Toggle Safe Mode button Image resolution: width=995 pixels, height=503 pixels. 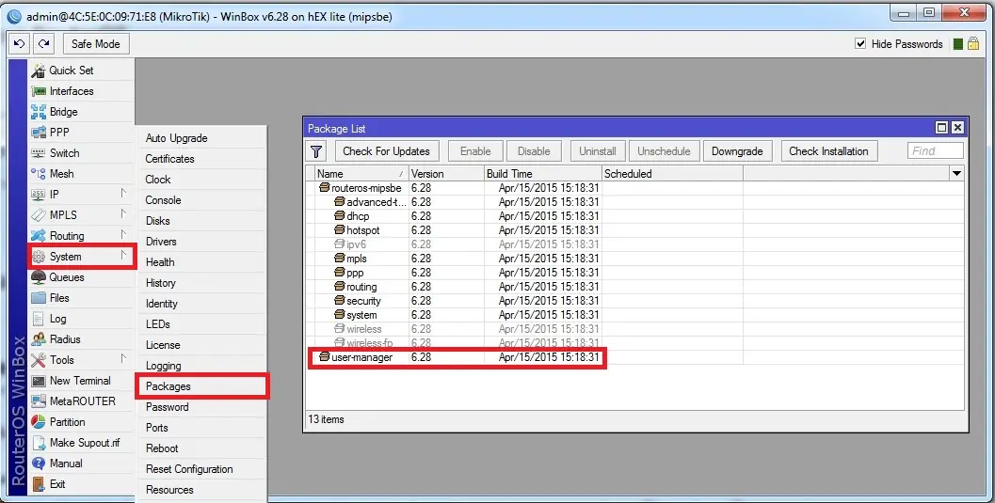[x=96, y=43]
